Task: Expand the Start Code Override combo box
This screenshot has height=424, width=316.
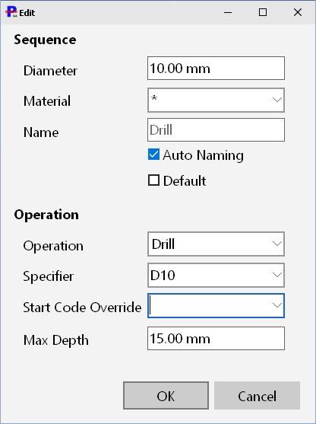Action: (276, 305)
